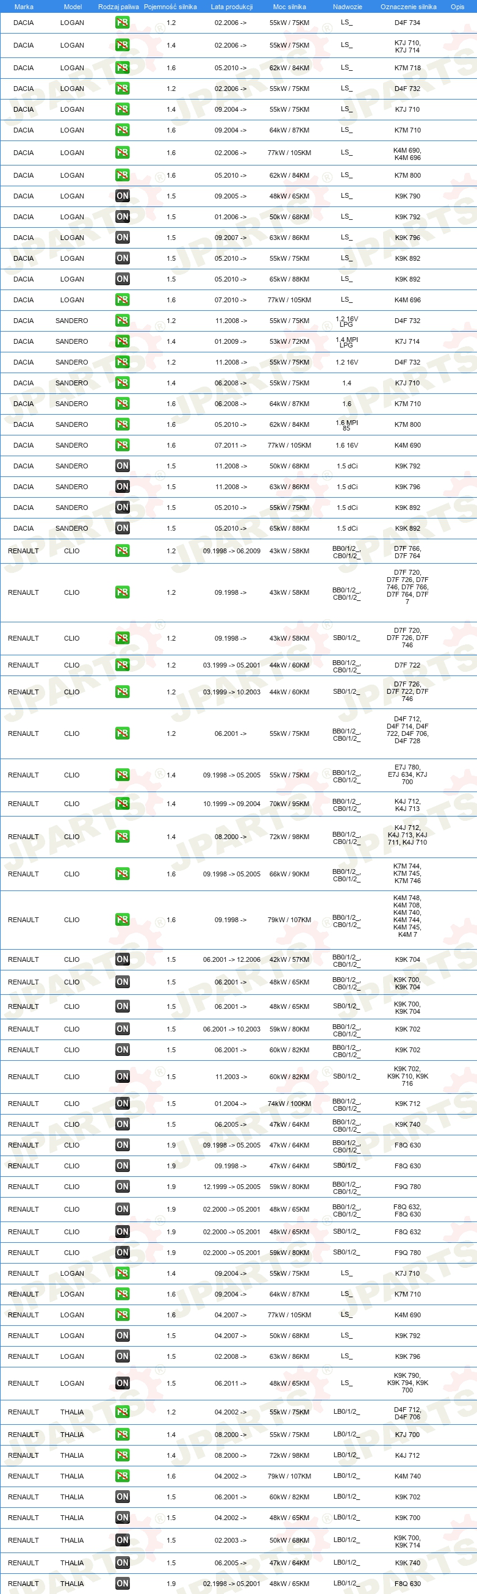Click the production years cell 06.2001 -> 12.2006

coord(232,959)
